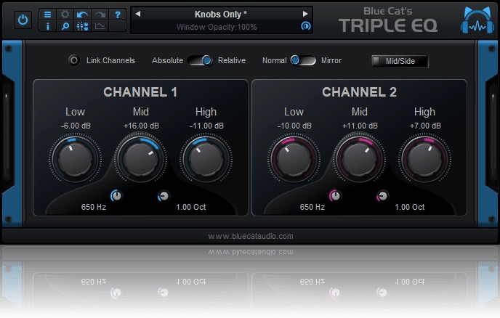Image resolution: width=500 pixels, height=318 pixels.
Task: Click the 'CHANNEL 2' heading
Action: pos(359,92)
